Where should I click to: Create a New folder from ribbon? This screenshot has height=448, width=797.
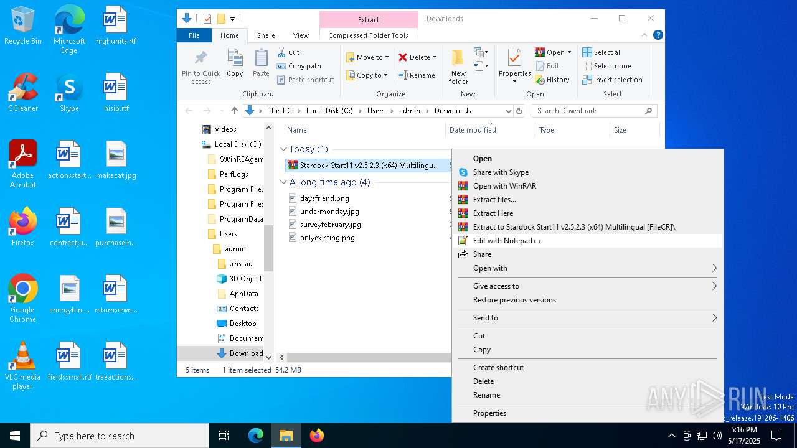458,67
